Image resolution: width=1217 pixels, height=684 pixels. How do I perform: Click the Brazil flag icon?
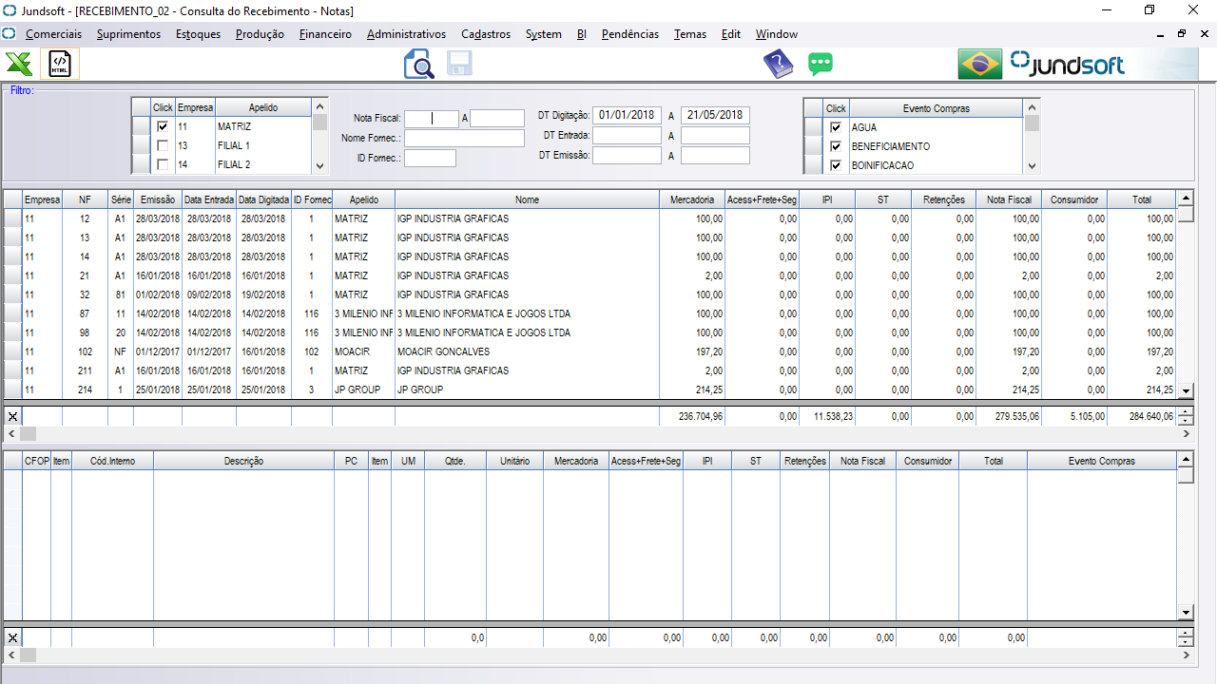(980, 65)
